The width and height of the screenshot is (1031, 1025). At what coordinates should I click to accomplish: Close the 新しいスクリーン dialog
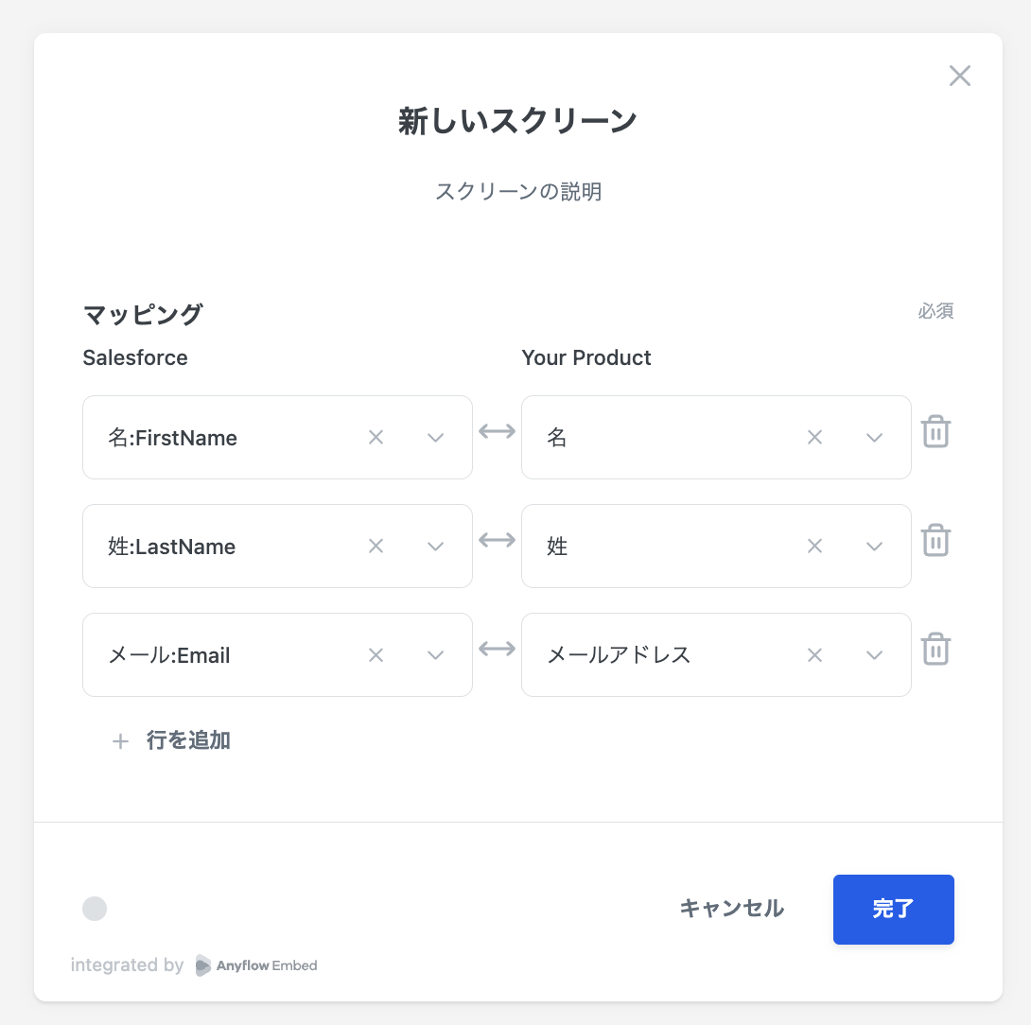[x=960, y=76]
